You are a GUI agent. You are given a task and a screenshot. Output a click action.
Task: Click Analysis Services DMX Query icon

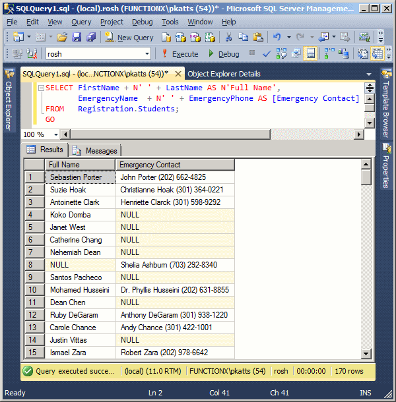coord(195,38)
